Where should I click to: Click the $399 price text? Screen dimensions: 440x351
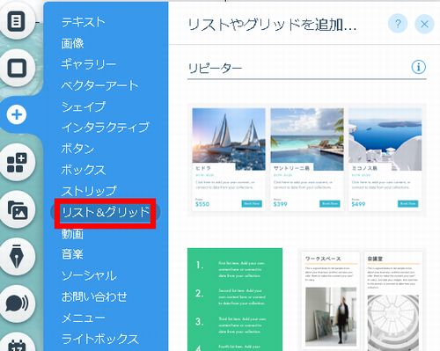coord(281,204)
